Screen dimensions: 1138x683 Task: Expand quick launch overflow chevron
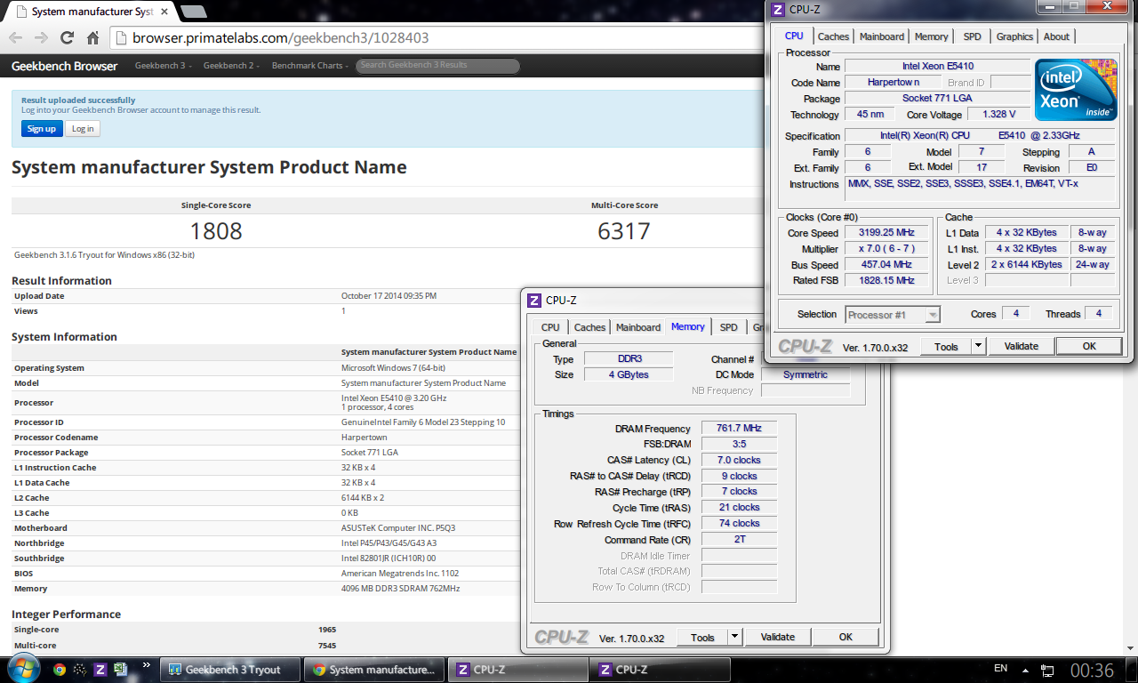[146, 664]
